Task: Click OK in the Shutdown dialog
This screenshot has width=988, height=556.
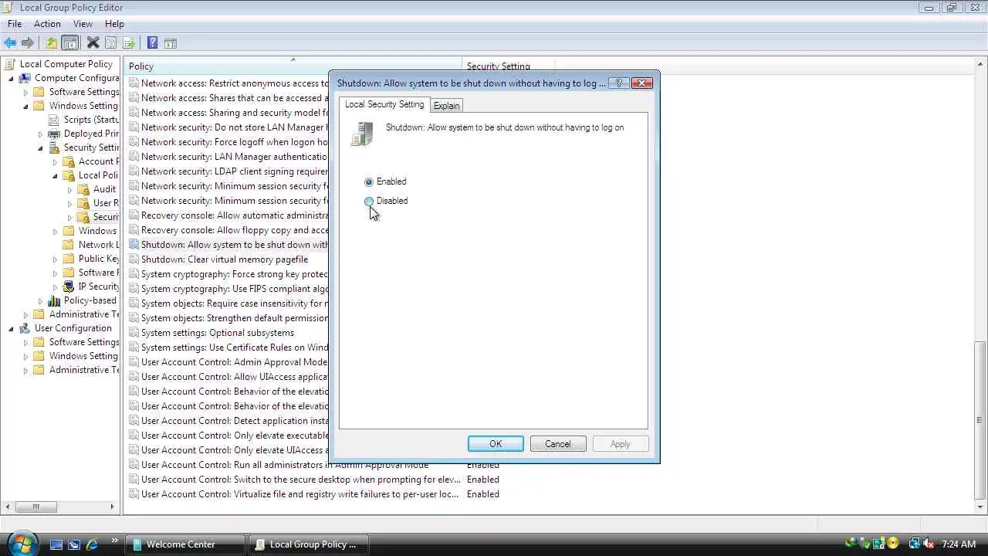Action: point(496,444)
